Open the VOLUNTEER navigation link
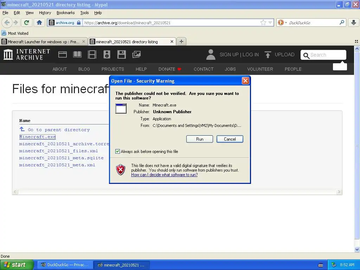The image size is (360, 270). click(260, 69)
